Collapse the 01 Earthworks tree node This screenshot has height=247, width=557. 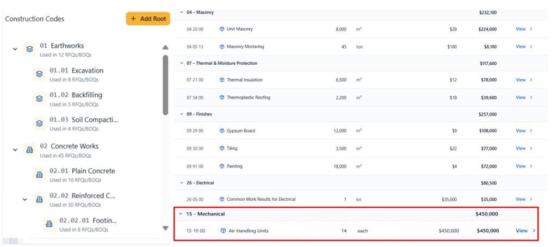15,49
